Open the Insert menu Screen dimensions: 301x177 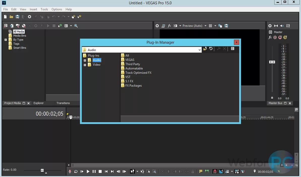(33, 9)
